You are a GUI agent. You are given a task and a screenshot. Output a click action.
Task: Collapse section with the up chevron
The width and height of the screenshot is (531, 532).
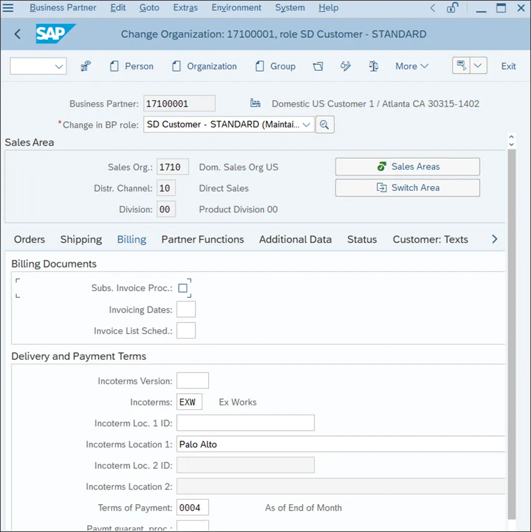click(x=511, y=137)
